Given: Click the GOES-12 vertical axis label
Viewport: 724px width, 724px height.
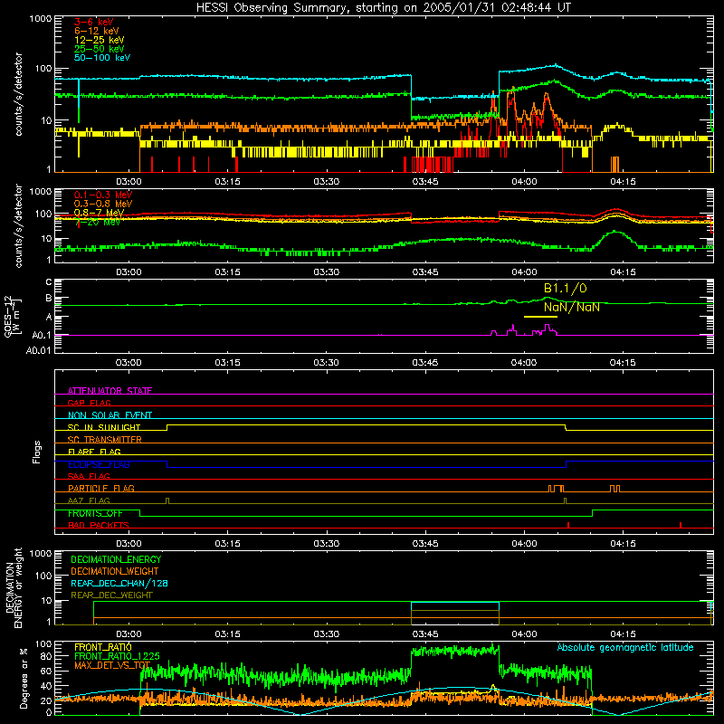Looking at the screenshot, I should coord(13,317).
